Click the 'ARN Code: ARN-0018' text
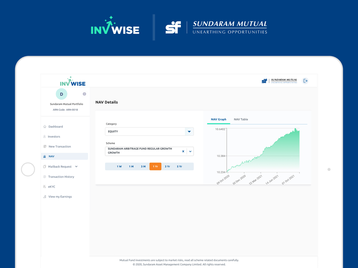Screen dimensions: 358x268 pos(65,110)
